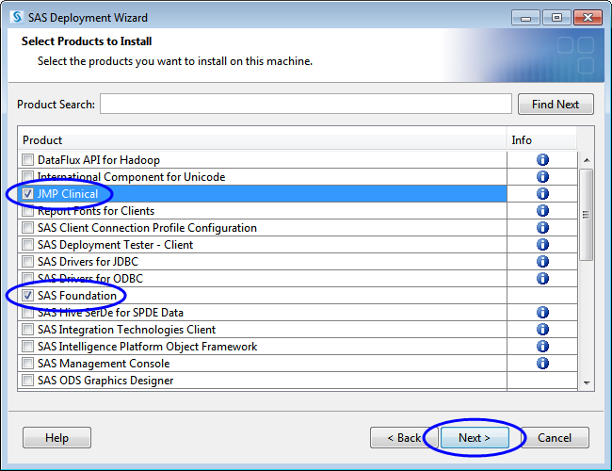Open info for SAS Management Console
Screen dimensions: 612x471
coord(542,364)
